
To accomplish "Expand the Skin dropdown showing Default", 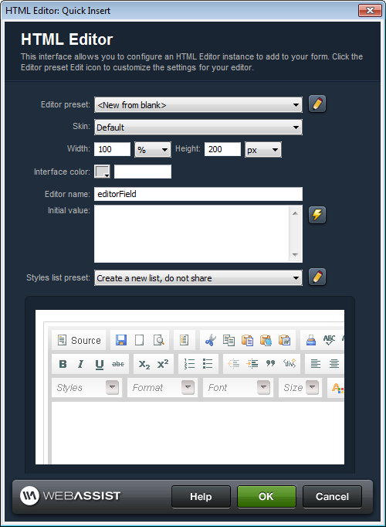I will 198,127.
